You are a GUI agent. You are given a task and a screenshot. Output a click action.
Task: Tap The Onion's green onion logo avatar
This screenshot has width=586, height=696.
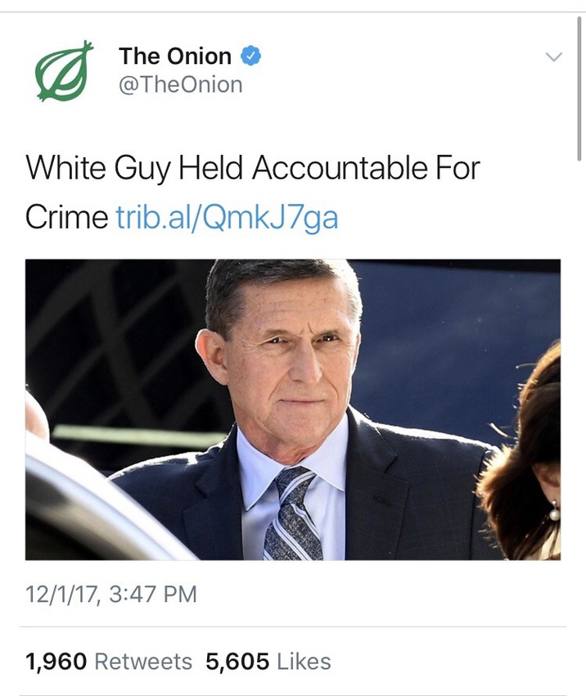pyautogui.click(x=64, y=71)
